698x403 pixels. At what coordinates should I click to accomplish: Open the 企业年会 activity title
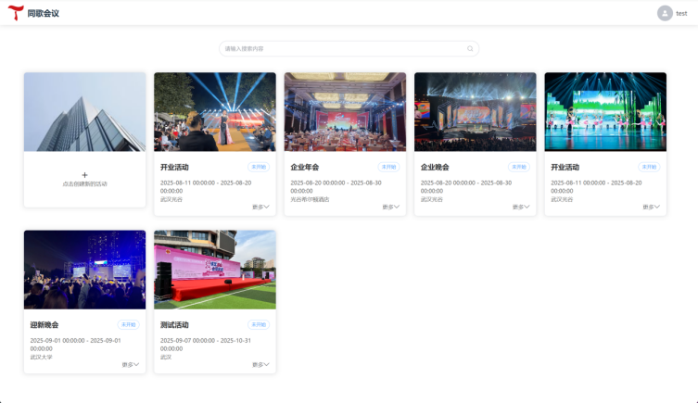coord(305,168)
